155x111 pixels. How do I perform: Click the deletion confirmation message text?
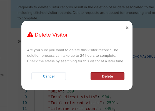[76, 56]
